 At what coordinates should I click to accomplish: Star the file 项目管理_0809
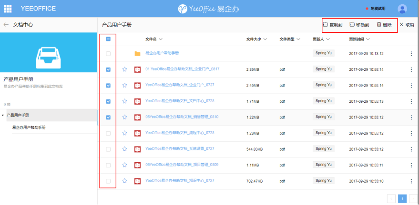point(124,165)
